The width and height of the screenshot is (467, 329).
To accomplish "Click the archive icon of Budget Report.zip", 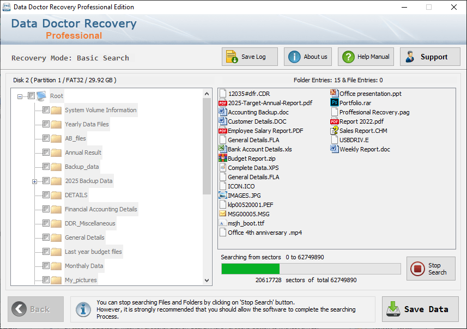I will [x=222, y=158].
